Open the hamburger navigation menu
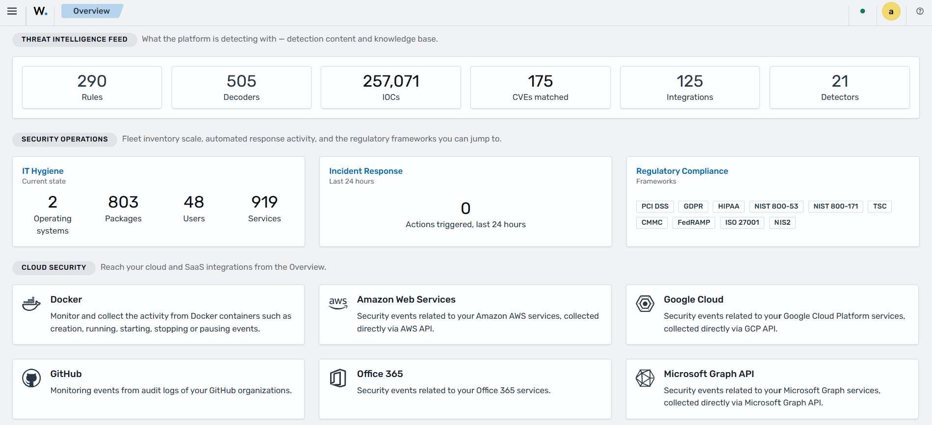 (12, 11)
